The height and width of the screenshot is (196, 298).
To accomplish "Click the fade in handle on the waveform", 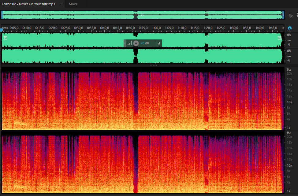I will pos(6,38).
